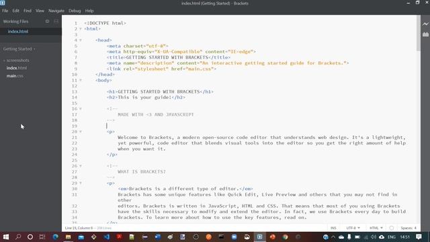Click the network tray icon

click(x=365, y=237)
